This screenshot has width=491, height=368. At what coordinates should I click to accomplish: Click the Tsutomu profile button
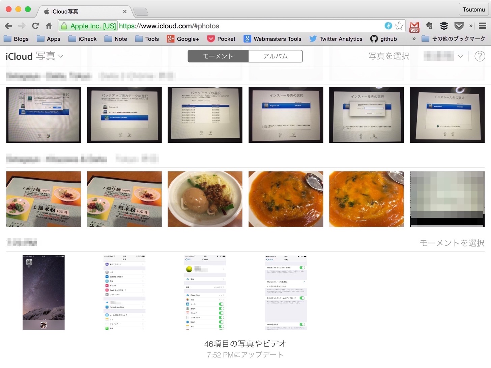point(473,9)
